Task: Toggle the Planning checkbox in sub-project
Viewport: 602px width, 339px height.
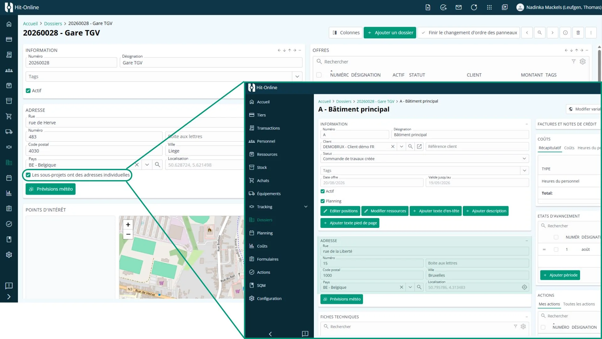Action: 323,201
